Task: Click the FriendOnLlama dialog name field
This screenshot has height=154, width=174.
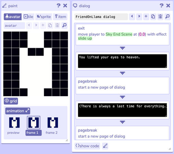Action: click(101, 17)
